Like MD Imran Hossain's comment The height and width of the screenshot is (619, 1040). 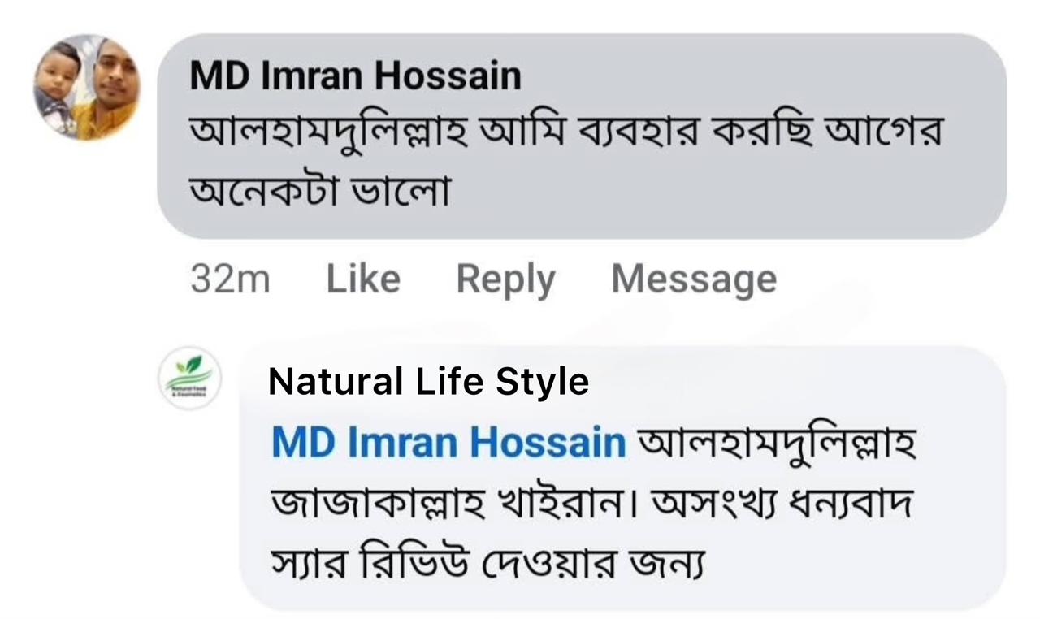point(363,279)
